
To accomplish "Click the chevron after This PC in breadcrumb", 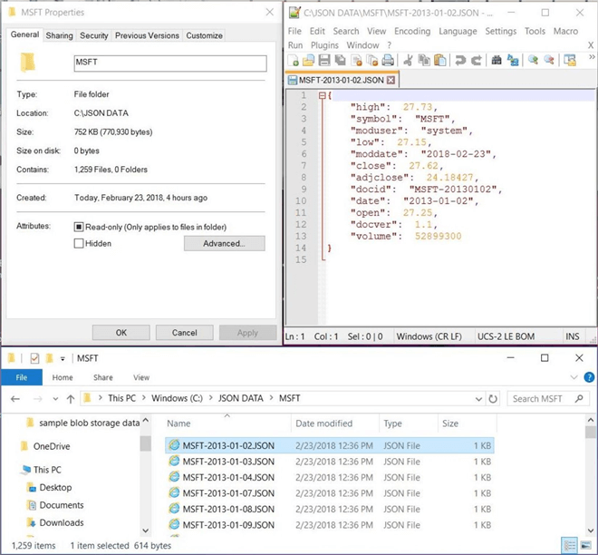I will pos(144,398).
